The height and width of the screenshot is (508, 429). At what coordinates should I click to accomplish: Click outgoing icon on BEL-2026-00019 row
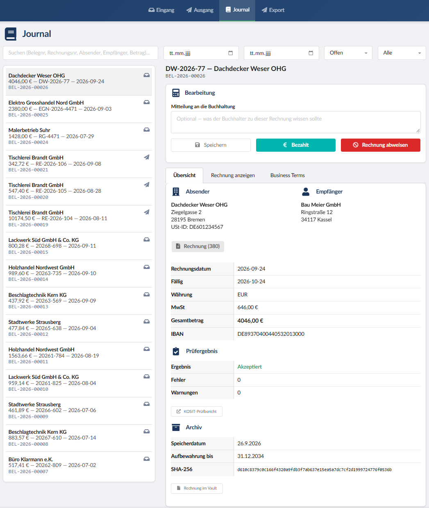[x=146, y=212]
